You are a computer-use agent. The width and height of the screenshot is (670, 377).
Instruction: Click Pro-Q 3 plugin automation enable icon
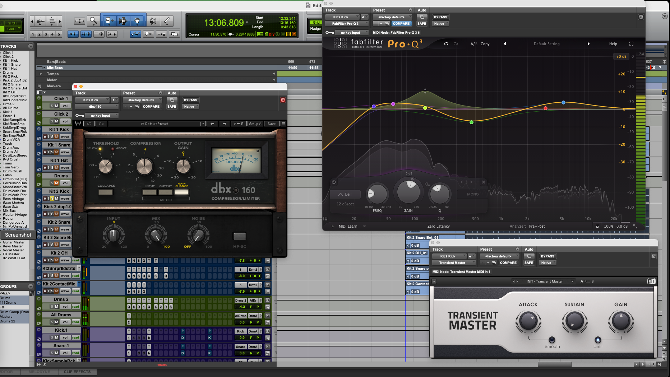[x=422, y=17]
